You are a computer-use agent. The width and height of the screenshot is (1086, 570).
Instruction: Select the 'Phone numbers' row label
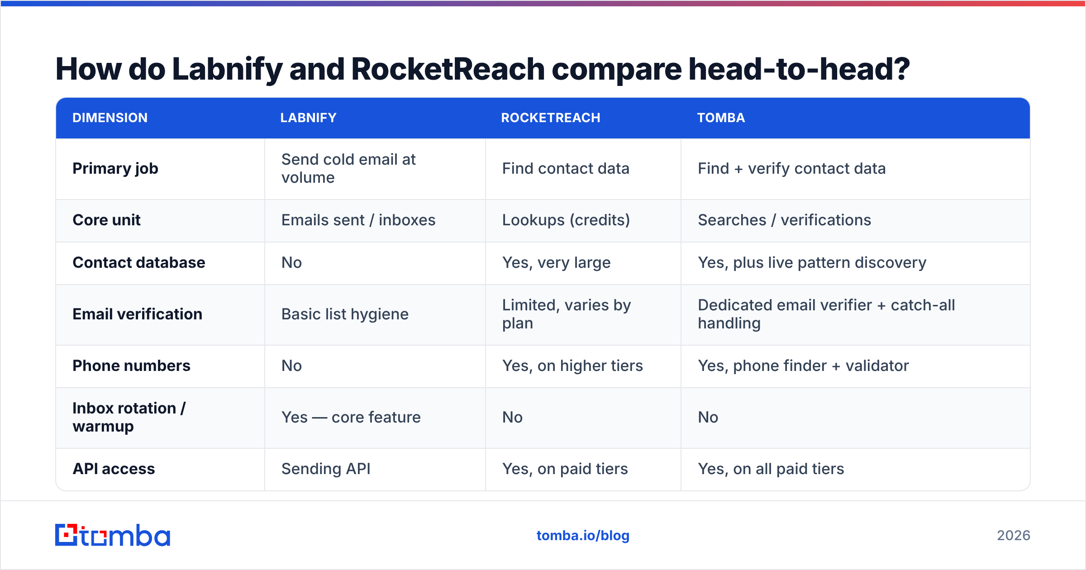(131, 366)
